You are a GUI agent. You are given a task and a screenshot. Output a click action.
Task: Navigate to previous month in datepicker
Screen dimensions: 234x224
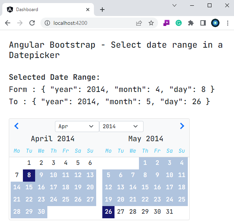point(16,126)
